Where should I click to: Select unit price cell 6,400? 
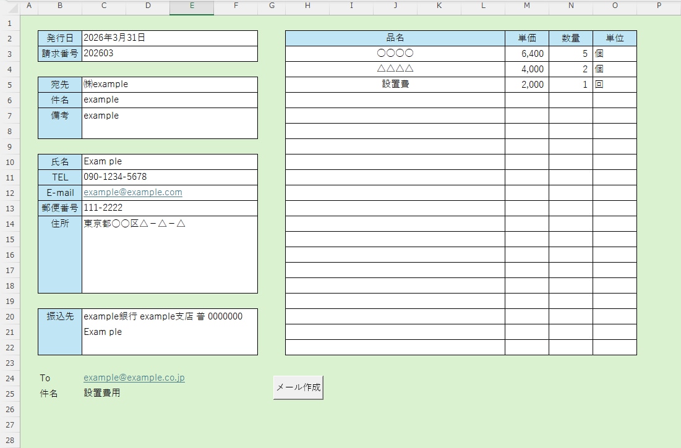(x=527, y=54)
